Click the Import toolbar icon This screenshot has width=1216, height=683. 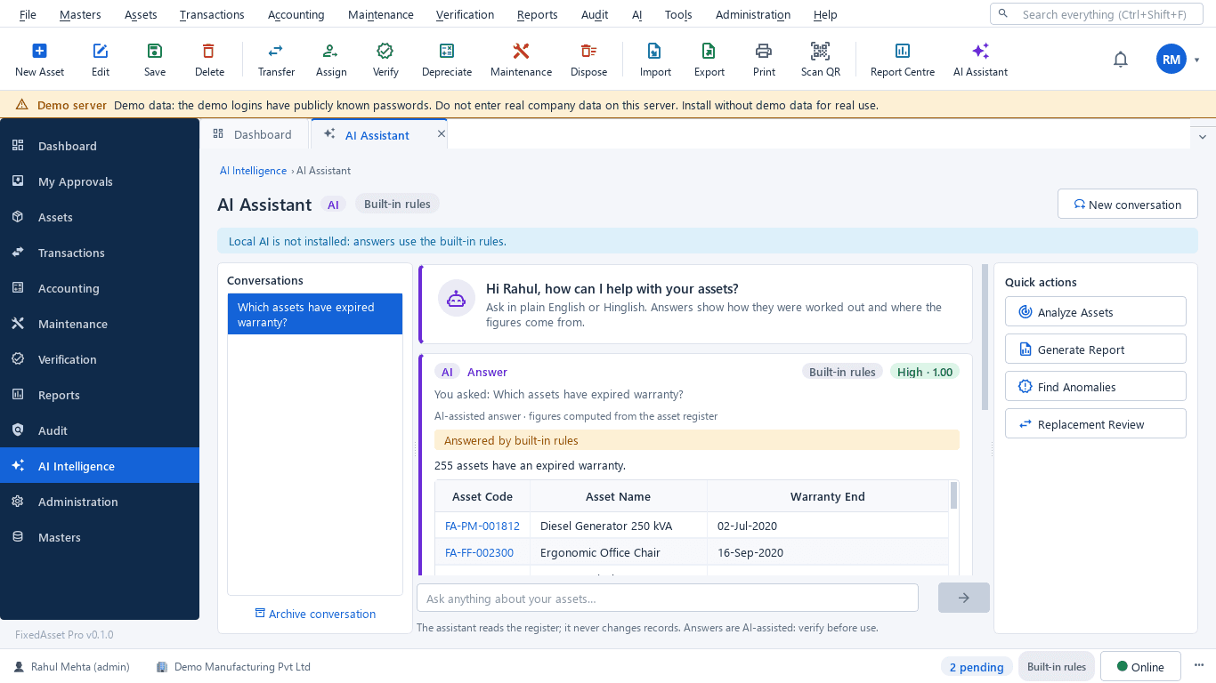pyautogui.click(x=655, y=60)
